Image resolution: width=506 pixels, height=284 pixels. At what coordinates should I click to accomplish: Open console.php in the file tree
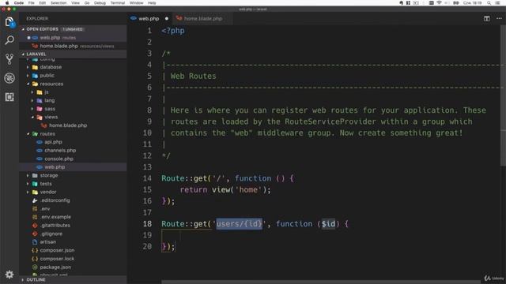(x=59, y=159)
